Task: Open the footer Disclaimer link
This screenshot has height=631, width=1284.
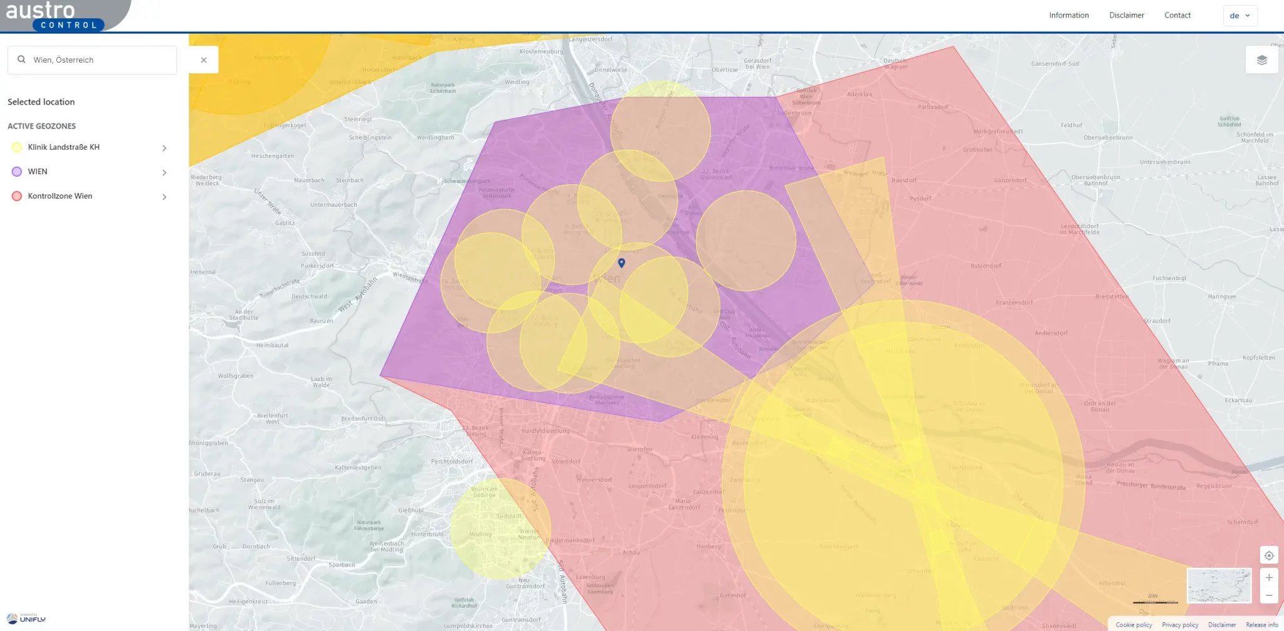Action: tap(1222, 625)
